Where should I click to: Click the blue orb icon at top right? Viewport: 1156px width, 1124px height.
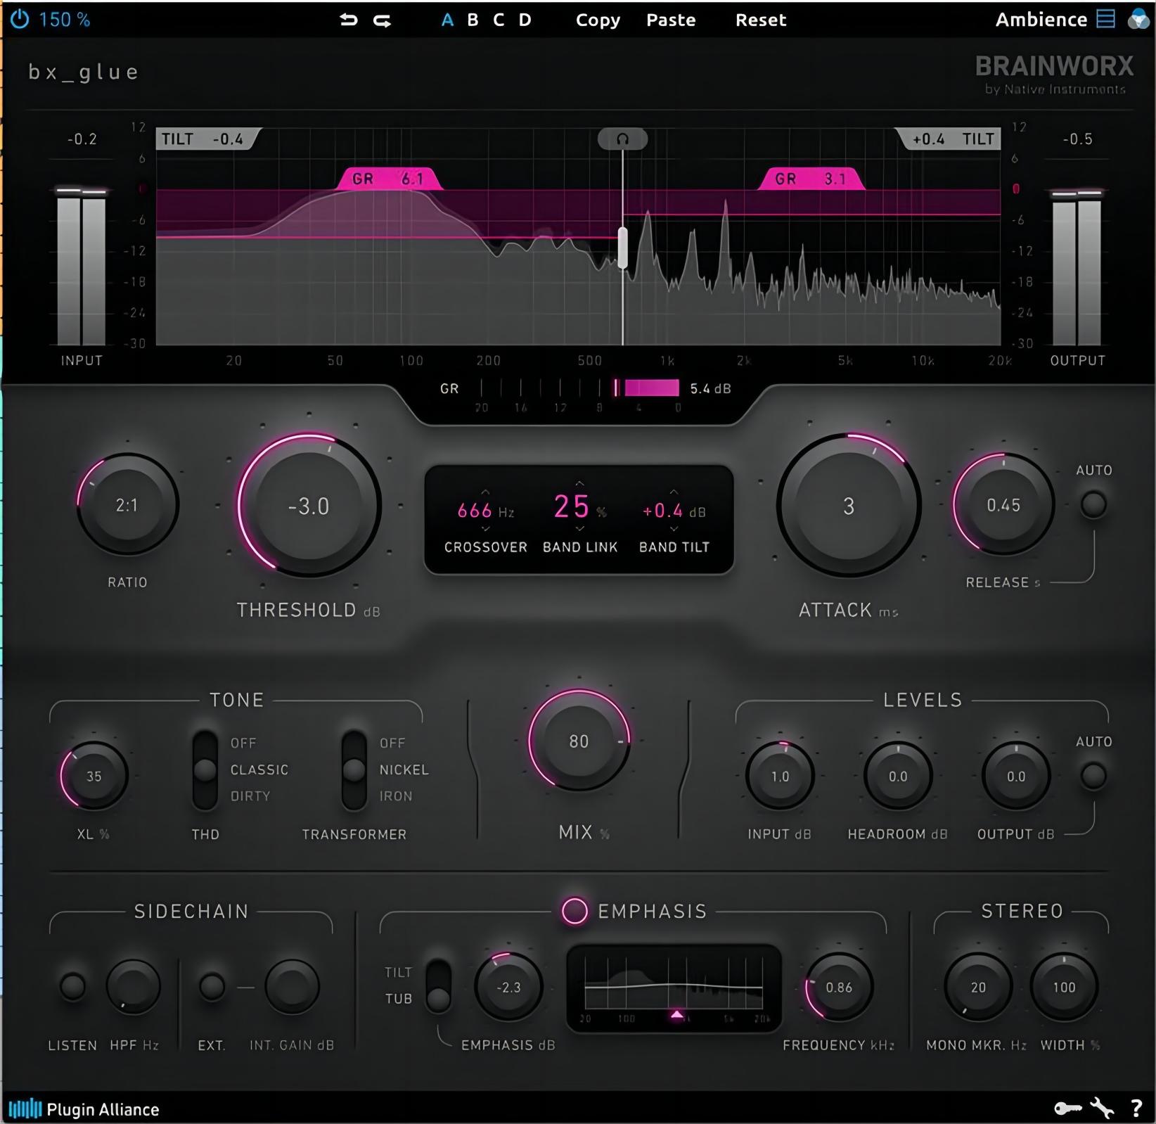(x=1138, y=19)
